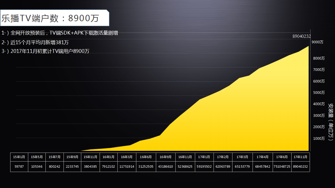Click the bullet about 2017年11月初累计TV端用户

pos(45,51)
